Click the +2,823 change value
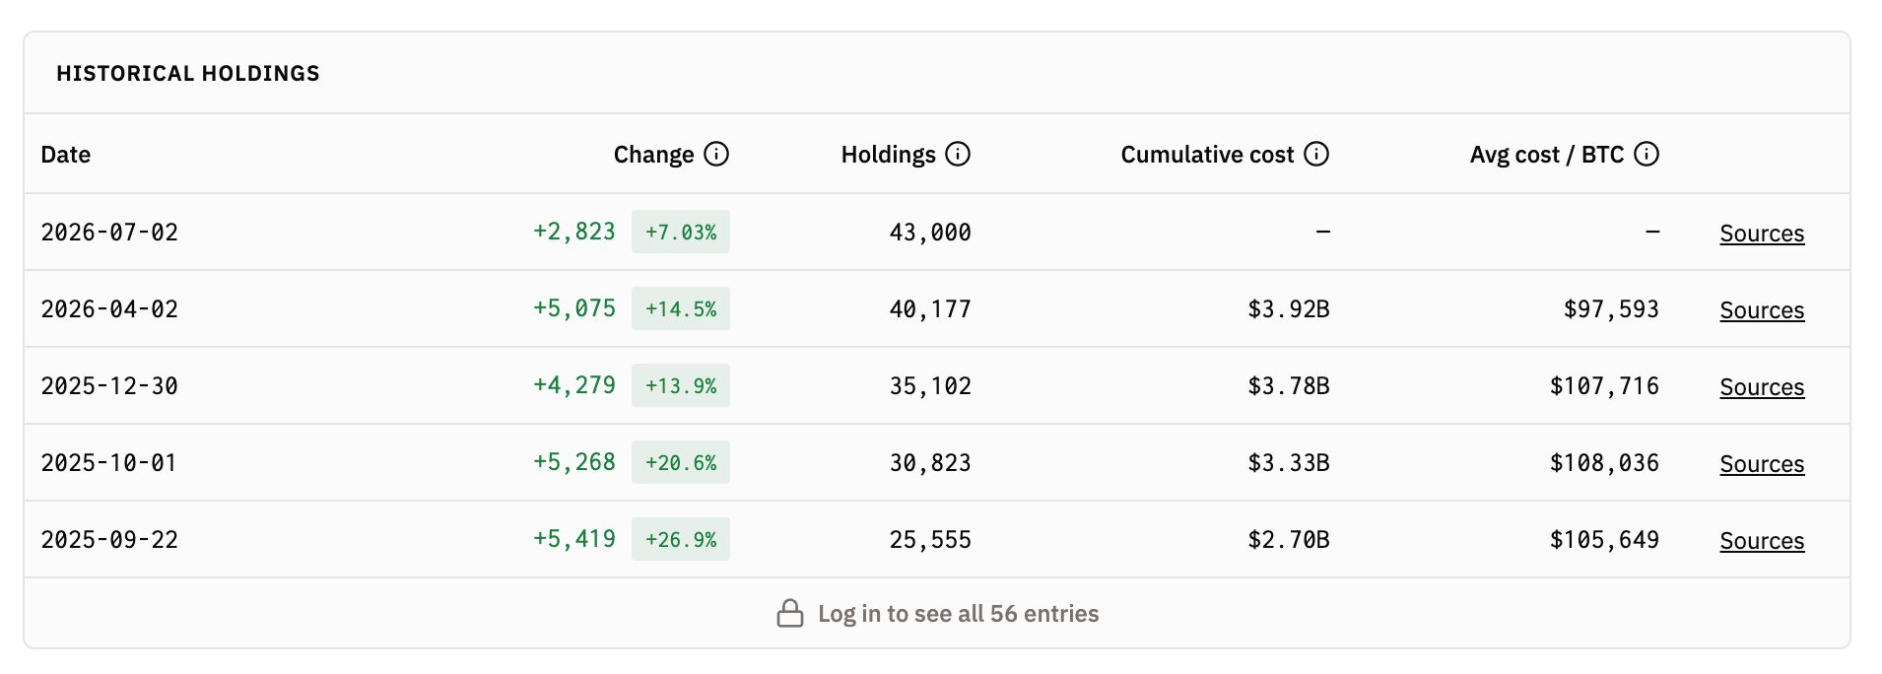Image resolution: width=1882 pixels, height=674 pixels. 574,232
